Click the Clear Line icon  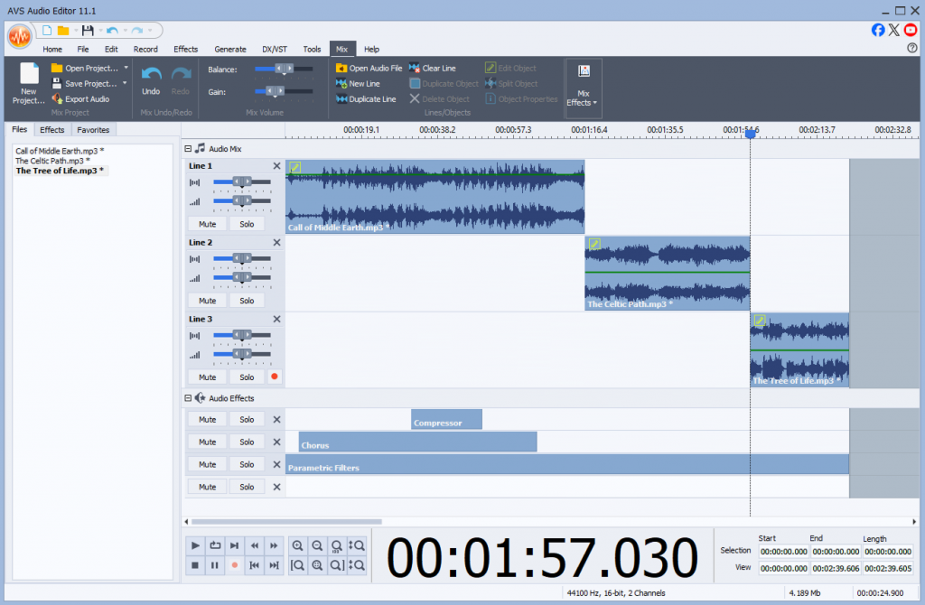tap(415, 69)
